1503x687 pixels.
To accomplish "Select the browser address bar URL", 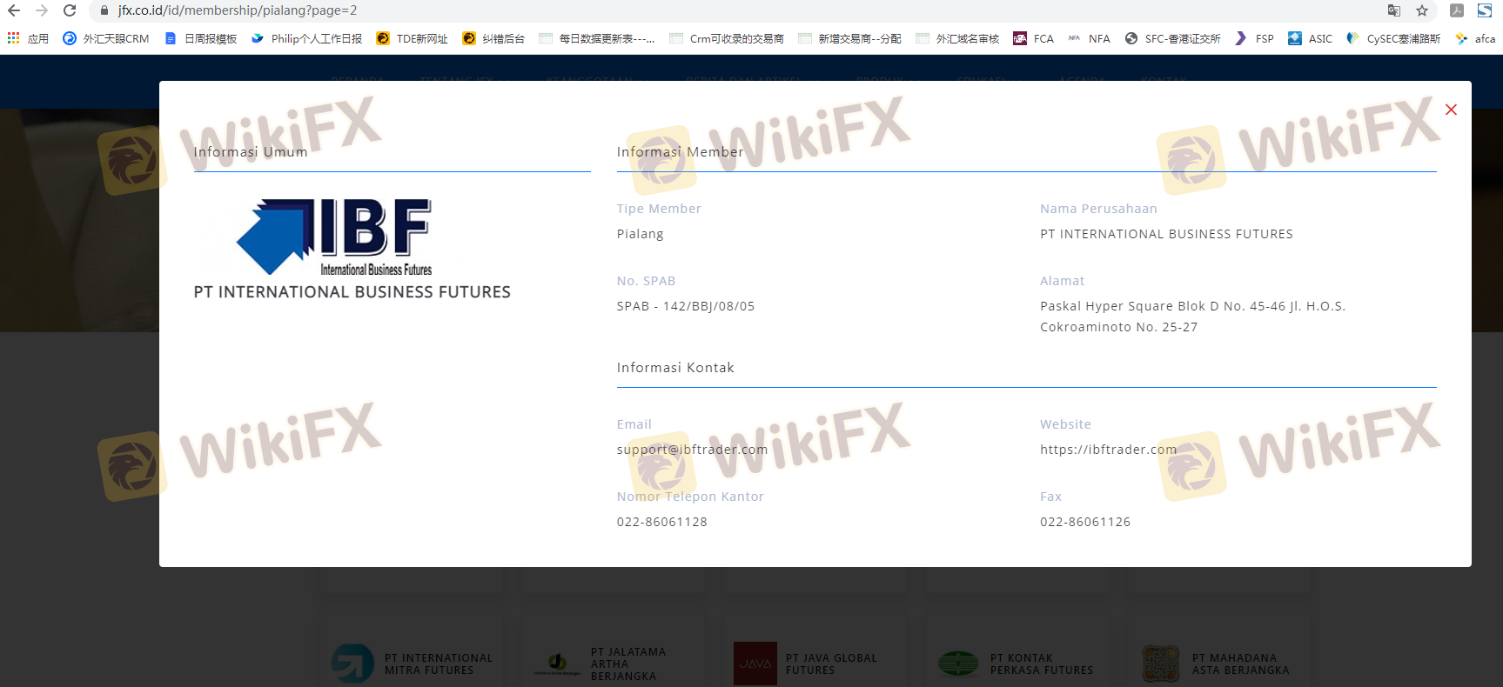I will (x=238, y=10).
